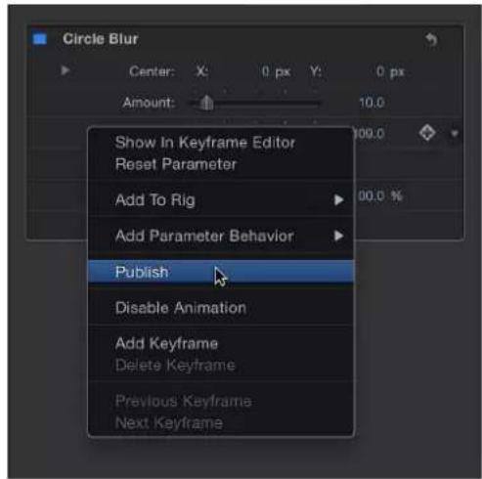
Task: Click the keyframe diamond icon
Action: [427, 133]
